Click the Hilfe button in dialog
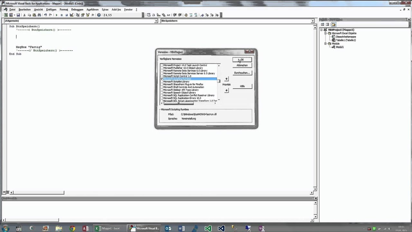The image size is (412, 232). click(242, 86)
